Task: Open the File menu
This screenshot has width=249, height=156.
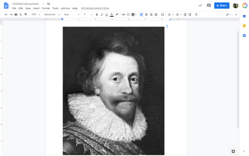Action: 14,8
